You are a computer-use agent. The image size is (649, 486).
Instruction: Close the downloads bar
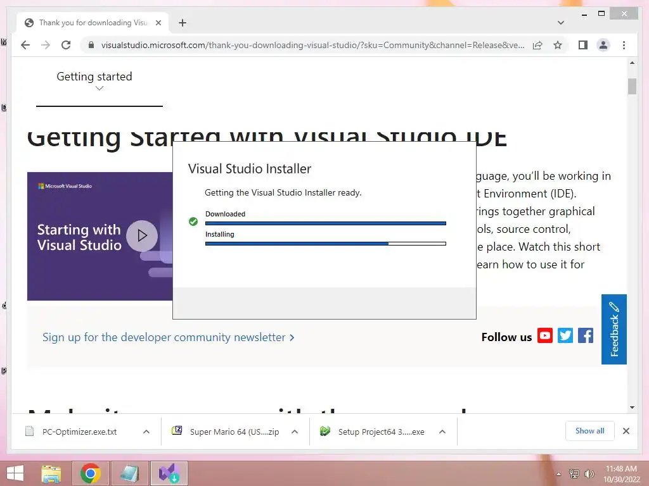point(626,431)
